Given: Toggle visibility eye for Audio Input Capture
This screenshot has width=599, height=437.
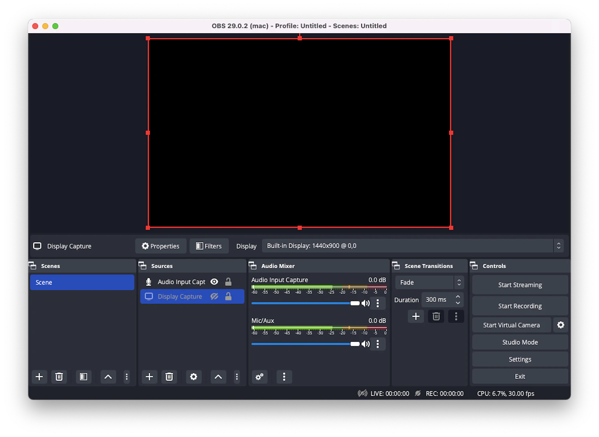Looking at the screenshot, I should click(x=215, y=282).
